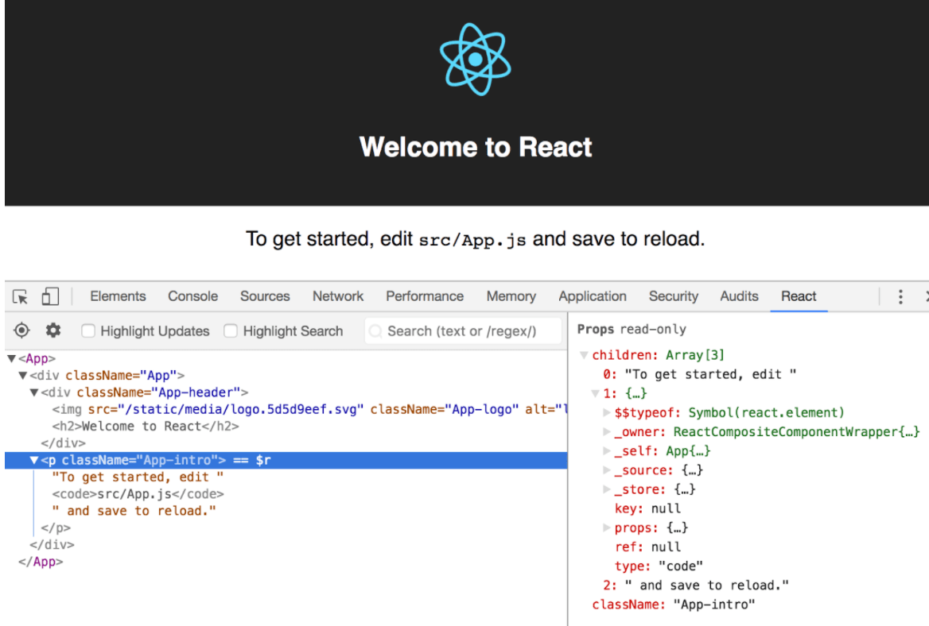Screen dimensions: 929x626
Task: Switch to the Performance tab
Action: pos(425,296)
